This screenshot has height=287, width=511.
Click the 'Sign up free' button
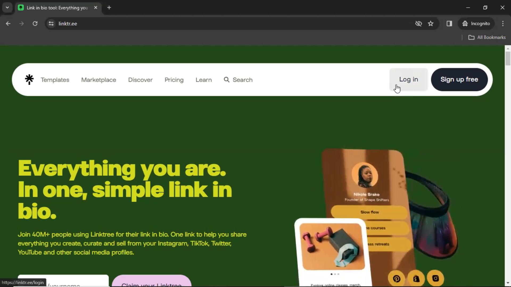[459, 79]
